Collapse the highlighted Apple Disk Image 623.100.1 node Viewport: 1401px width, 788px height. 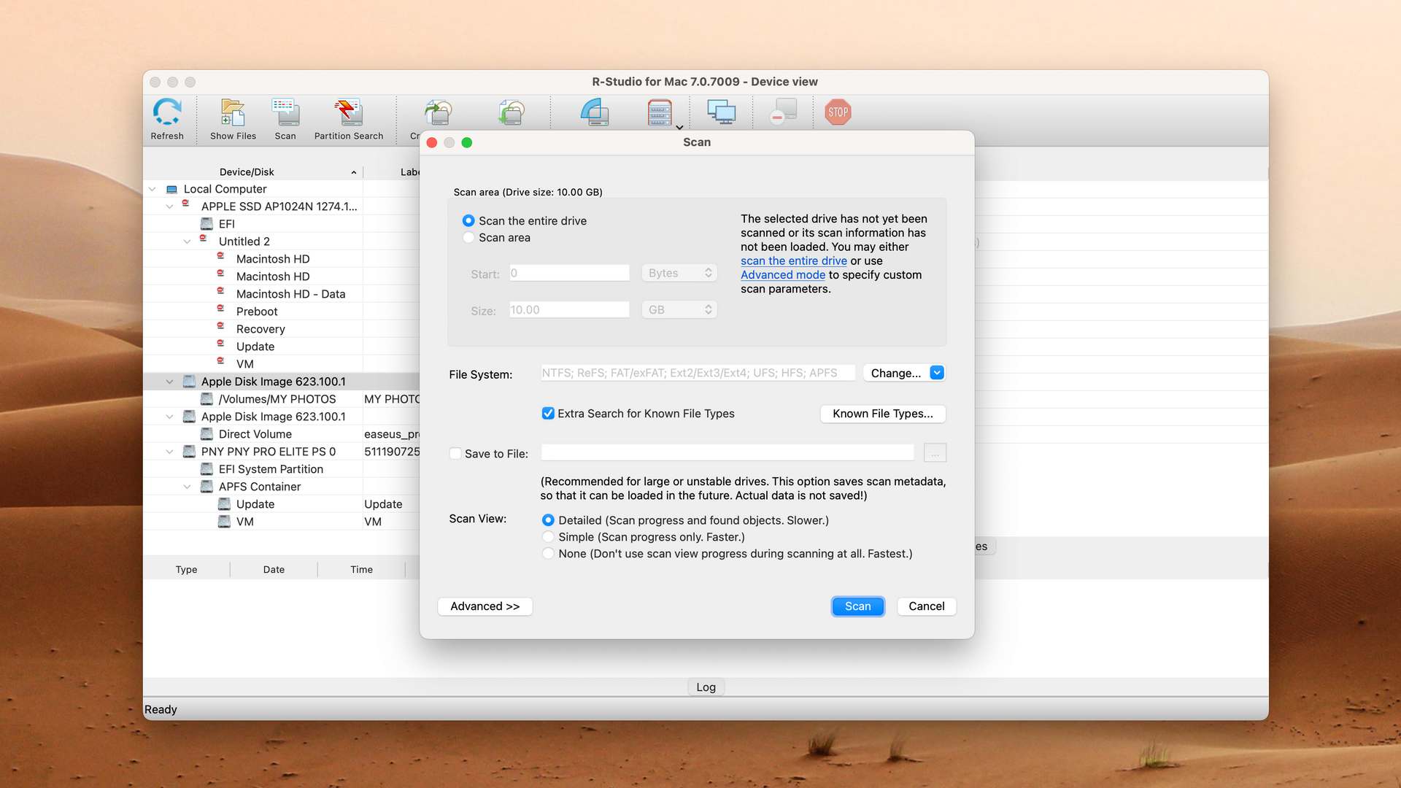tap(169, 382)
